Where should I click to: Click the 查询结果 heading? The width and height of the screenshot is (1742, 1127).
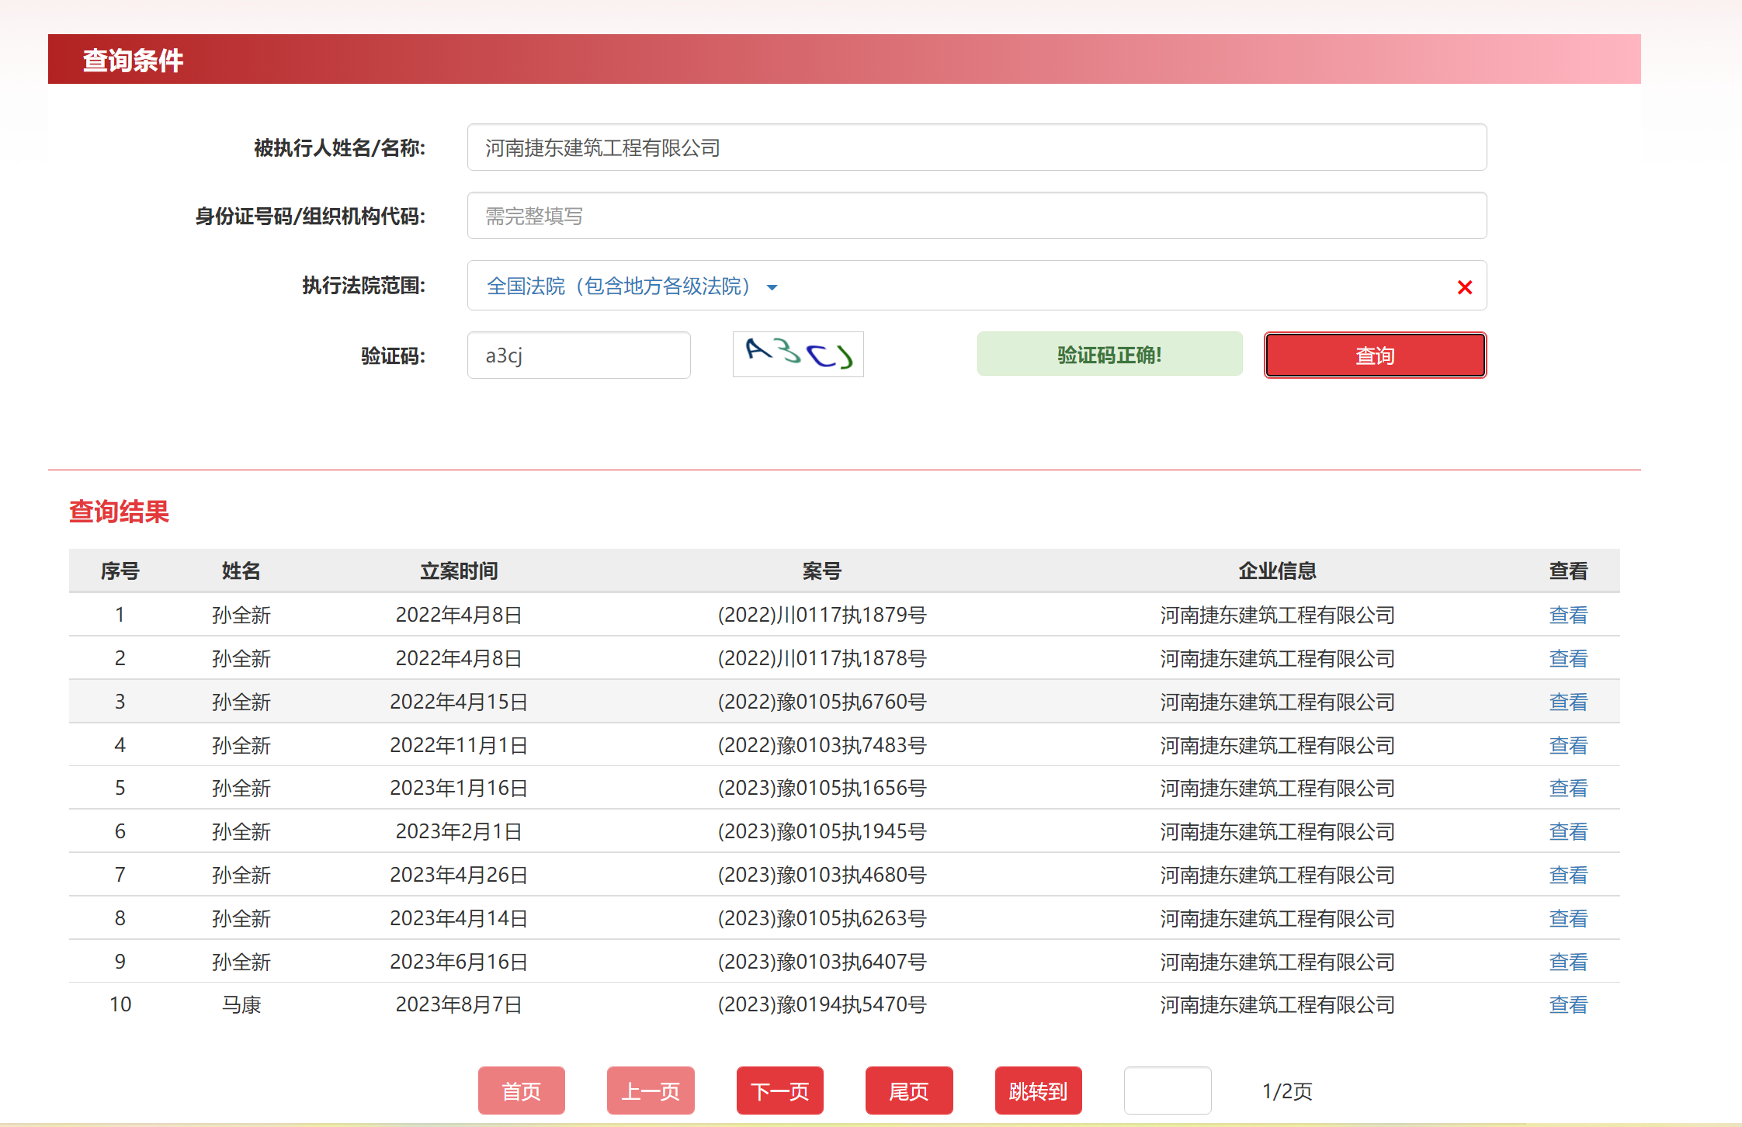pyautogui.click(x=119, y=512)
